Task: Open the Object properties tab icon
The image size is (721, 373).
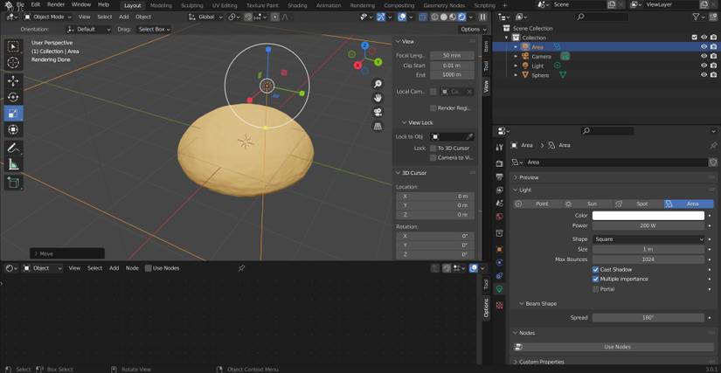Action: (x=500, y=250)
